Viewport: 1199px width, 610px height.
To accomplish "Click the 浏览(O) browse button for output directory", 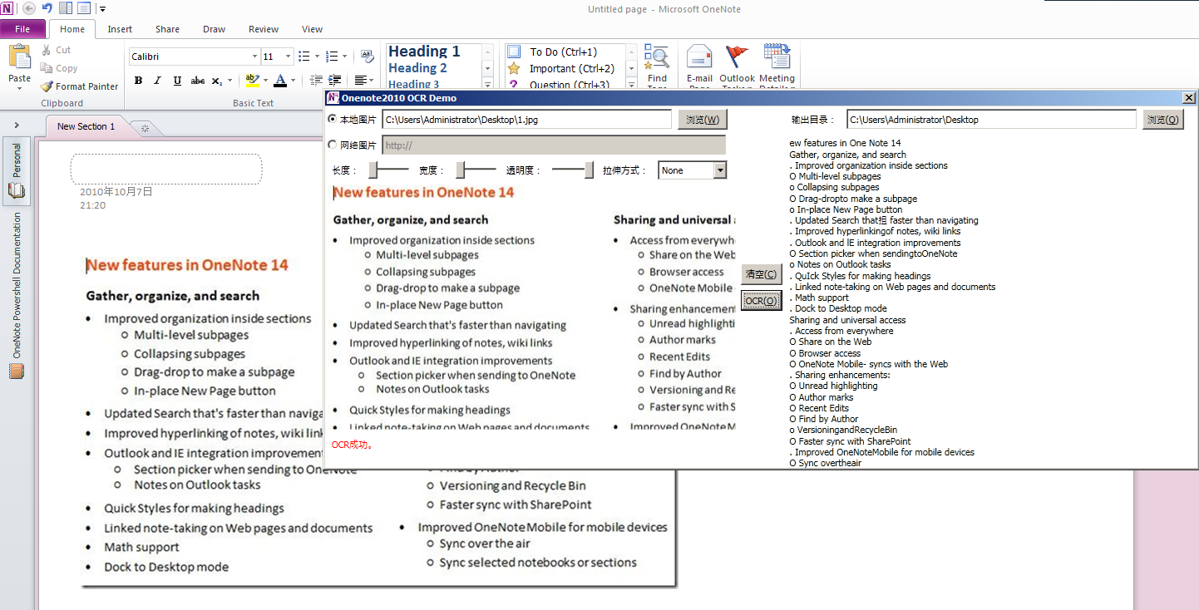I will point(1162,120).
